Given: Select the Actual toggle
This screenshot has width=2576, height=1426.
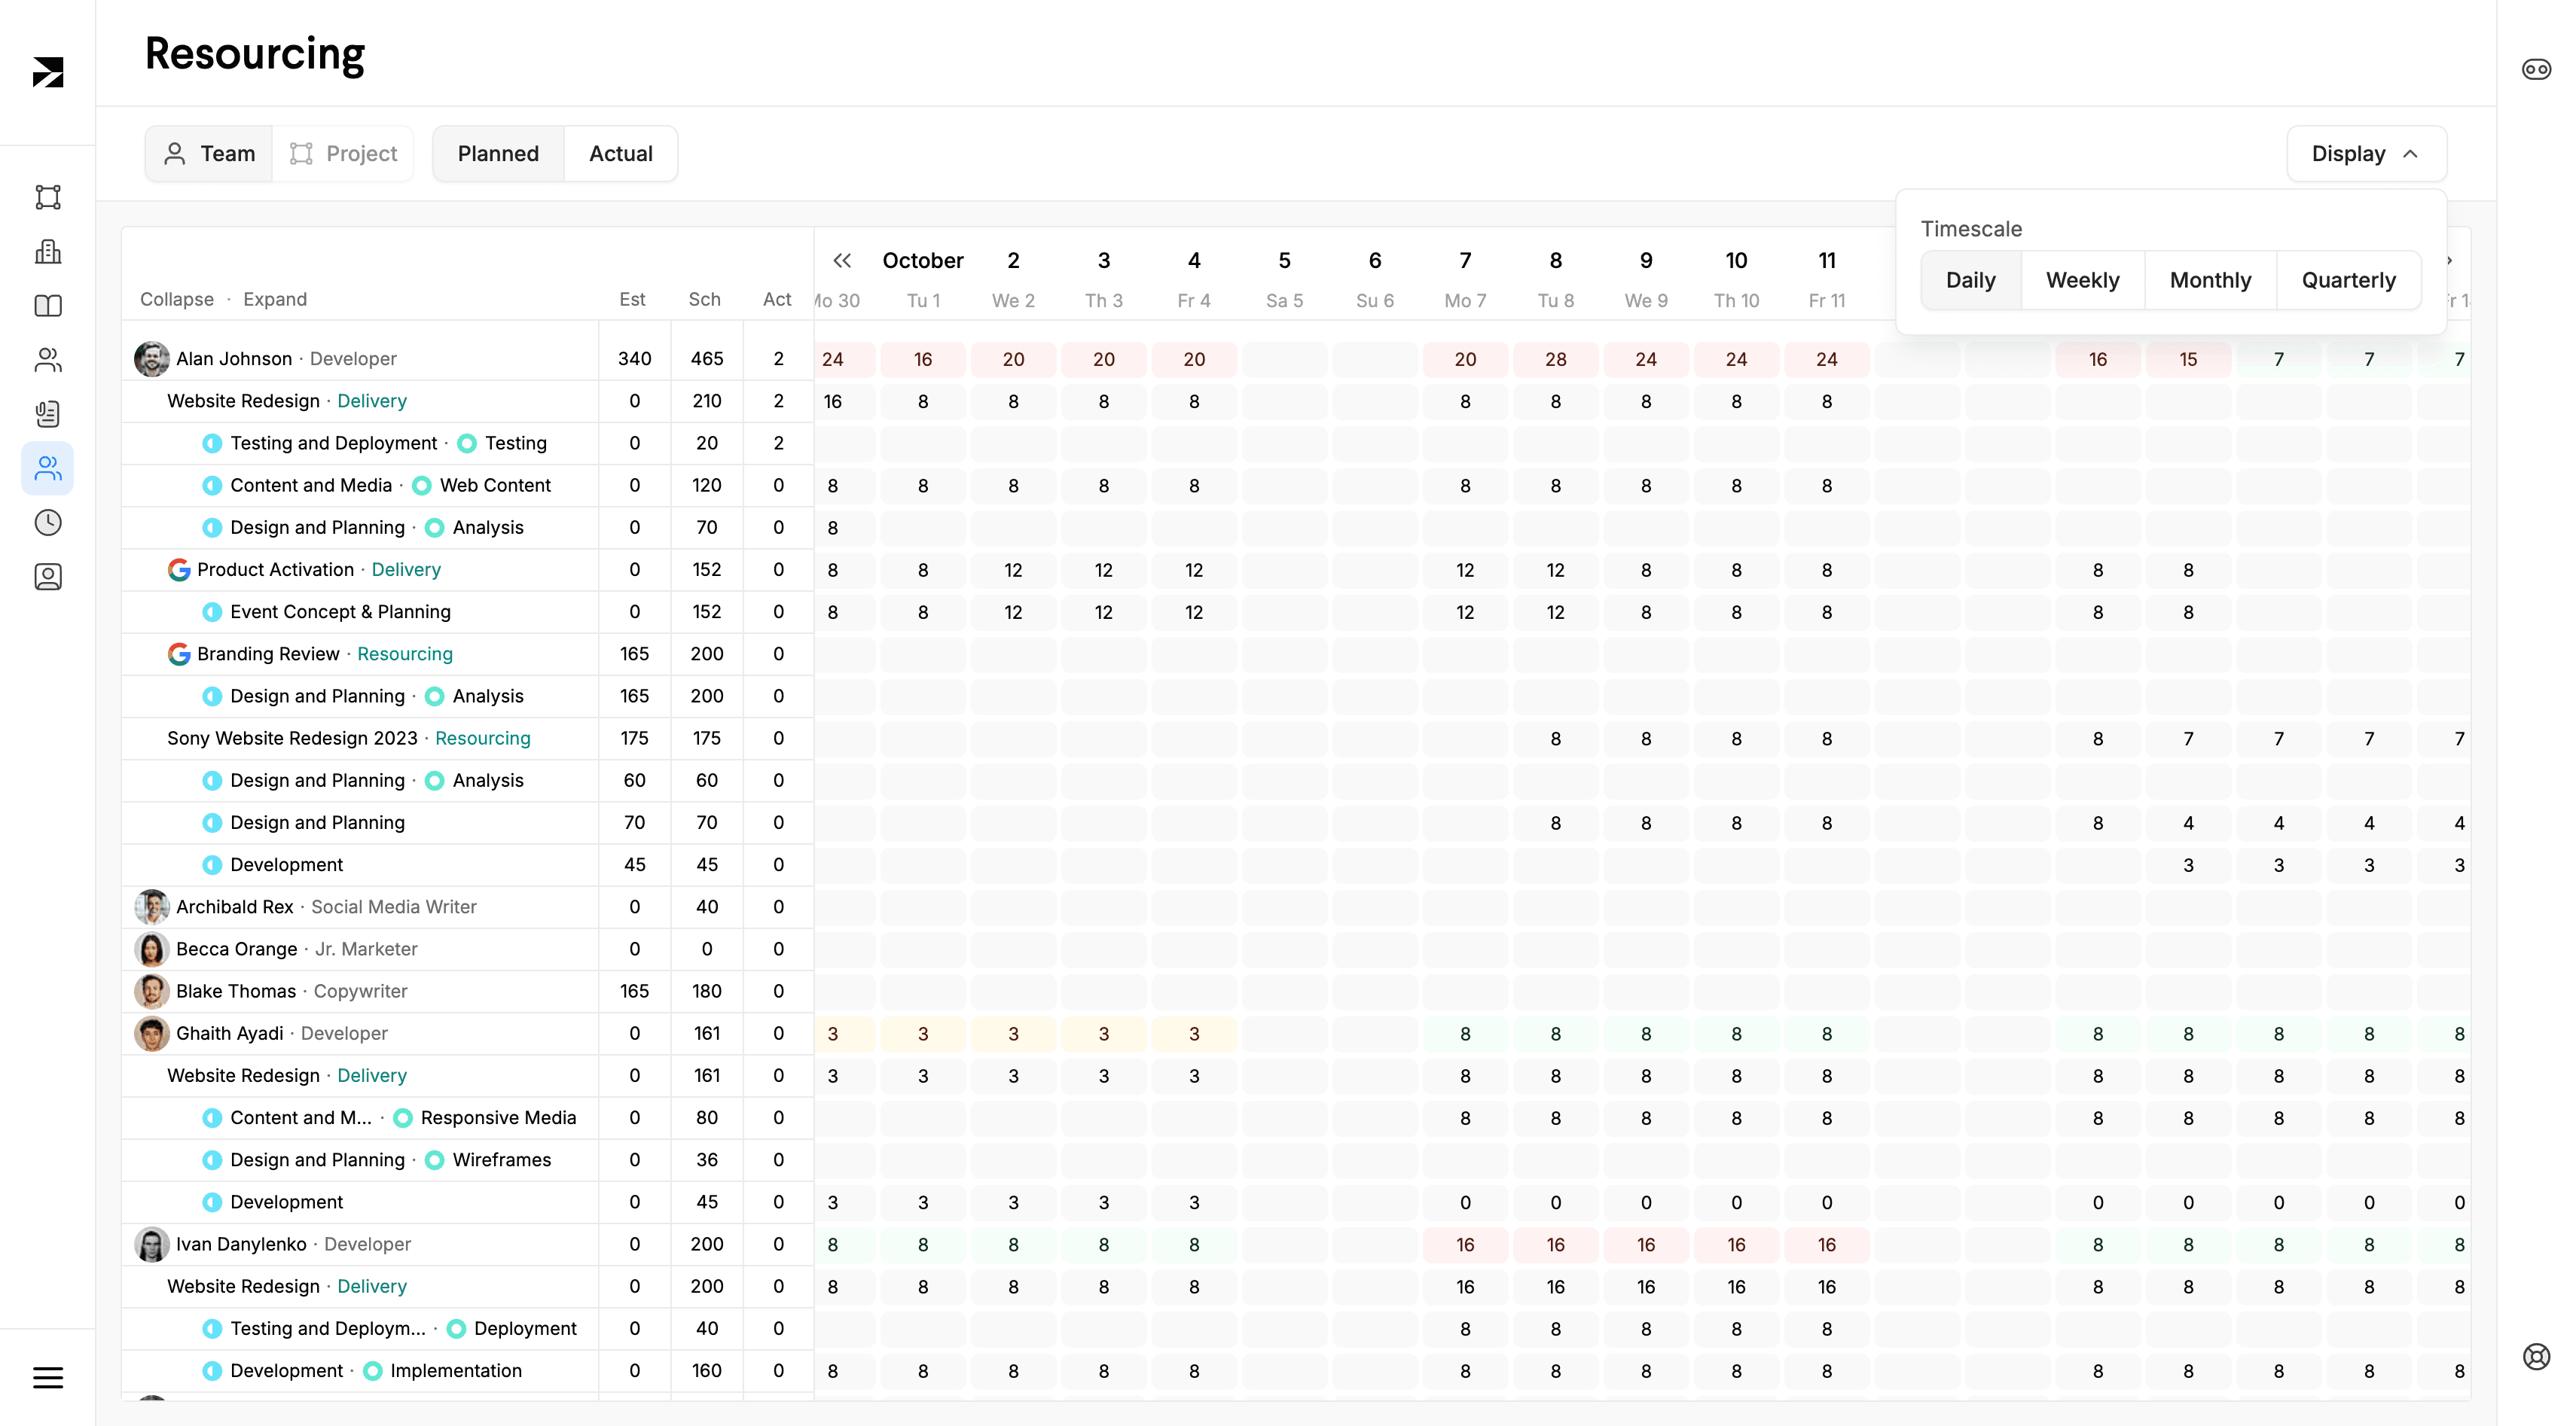Looking at the screenshot, I should pos(621,154).
